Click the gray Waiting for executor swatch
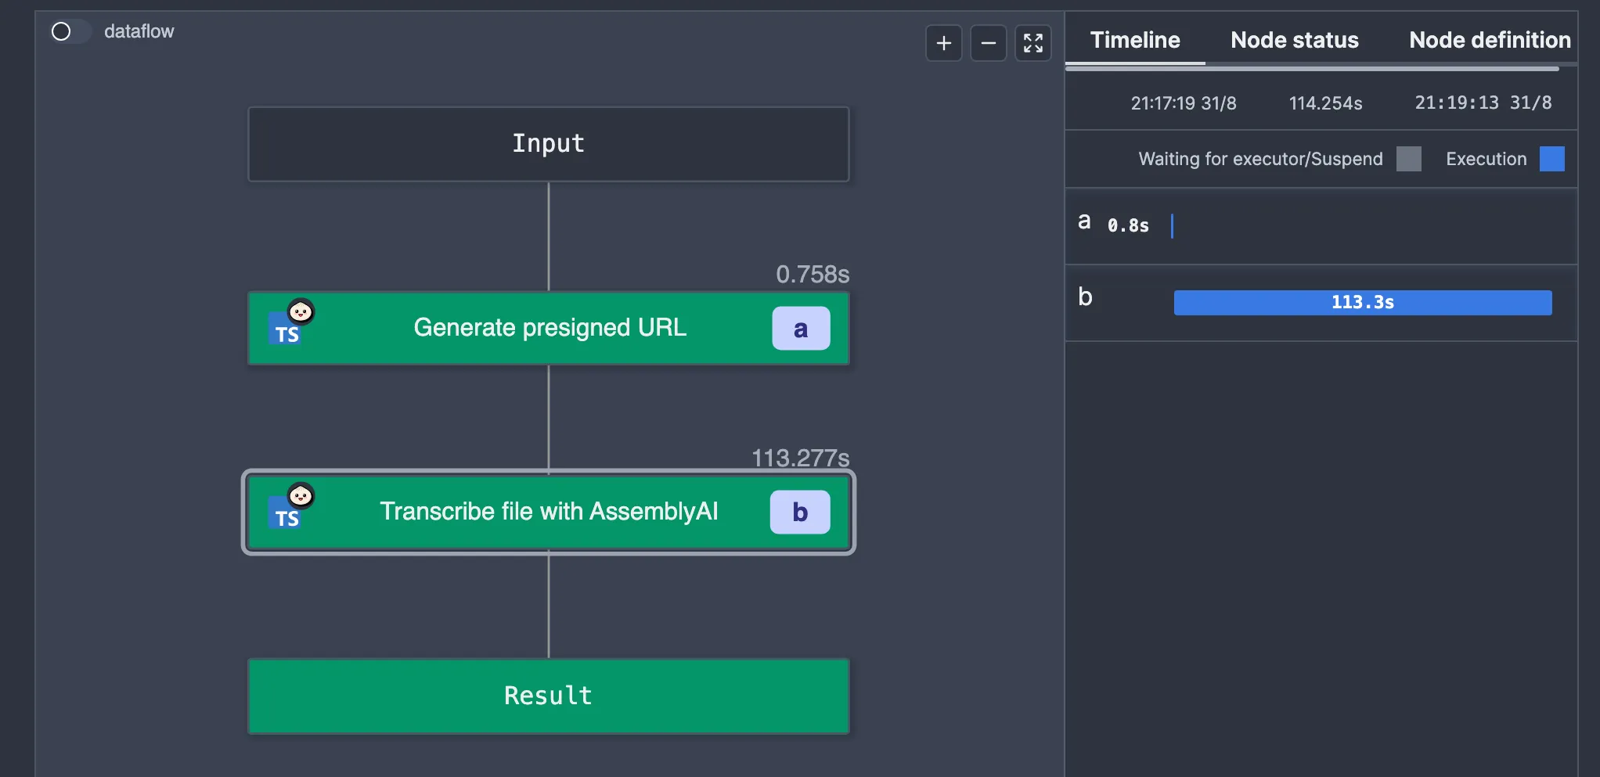This screenshot has width=1600, height=777. point(1408,159)
